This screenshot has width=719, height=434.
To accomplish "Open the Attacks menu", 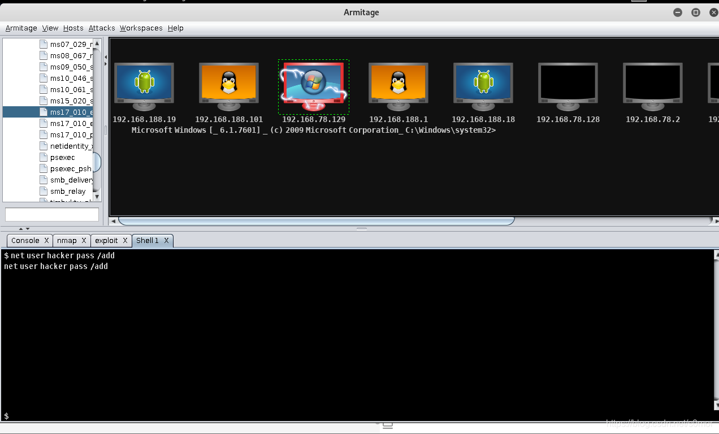I will (x=102, y=28).
